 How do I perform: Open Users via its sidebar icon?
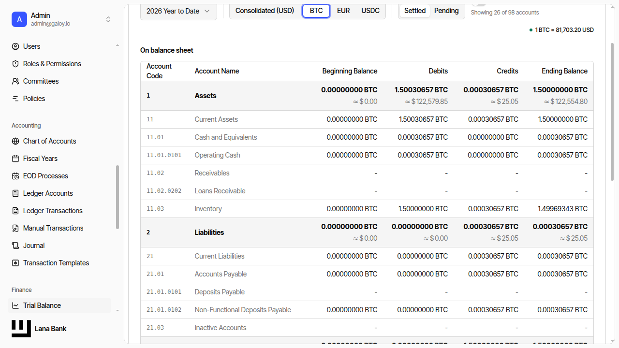coord(15,46)
